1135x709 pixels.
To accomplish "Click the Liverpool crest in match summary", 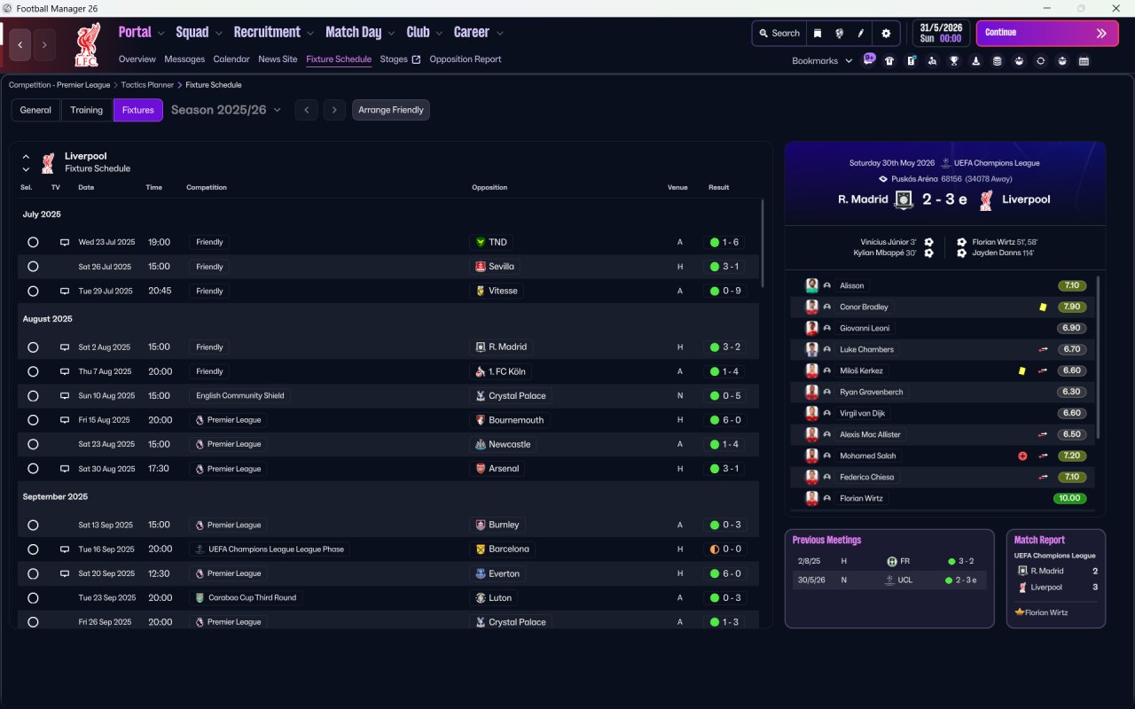I will coord(986,199).
